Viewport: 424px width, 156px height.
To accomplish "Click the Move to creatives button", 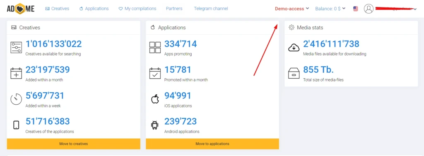I will [74, 144].
